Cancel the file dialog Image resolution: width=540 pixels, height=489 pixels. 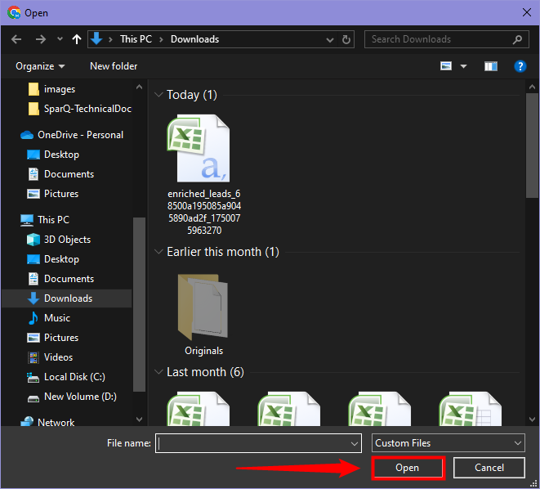pyautogui.click(x=489, y=468)
